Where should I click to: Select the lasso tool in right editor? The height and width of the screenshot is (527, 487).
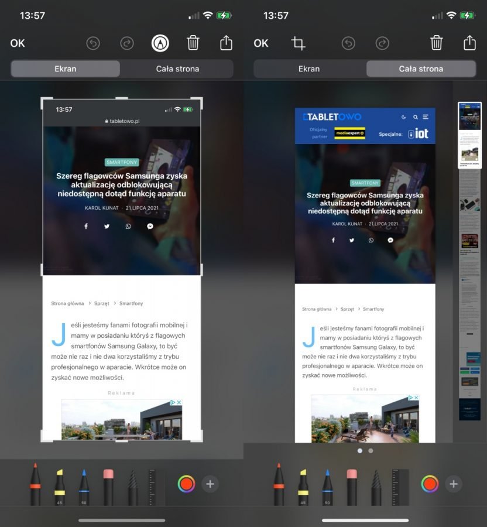click(x=376, y=487)
